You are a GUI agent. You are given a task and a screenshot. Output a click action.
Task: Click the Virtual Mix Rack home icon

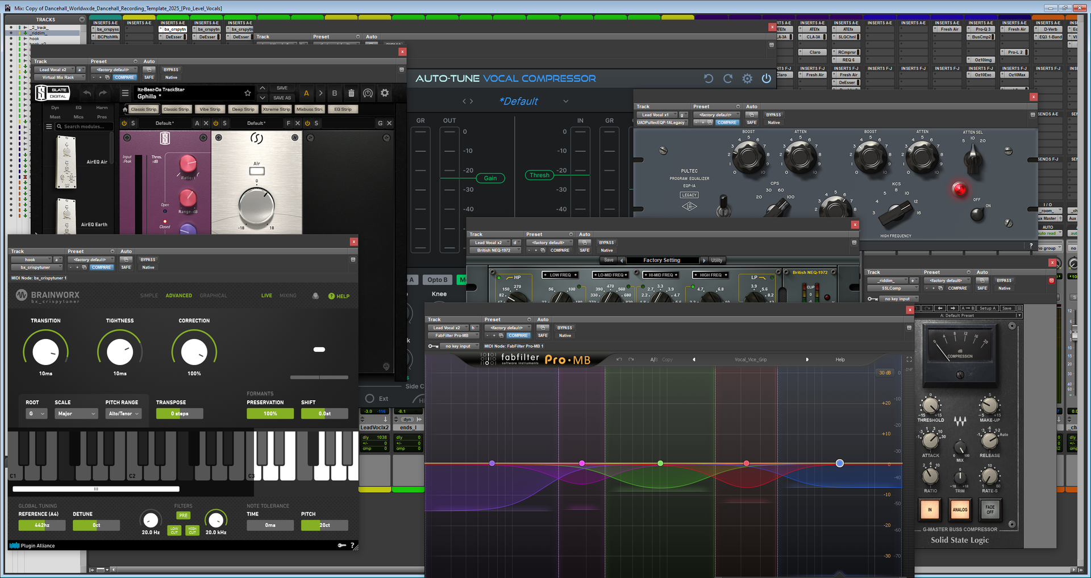[x=125, y=110]
